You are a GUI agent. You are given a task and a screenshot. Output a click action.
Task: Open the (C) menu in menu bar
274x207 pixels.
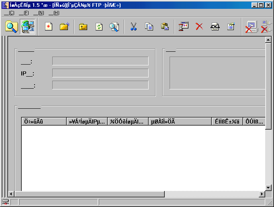(x=9, y=13)
